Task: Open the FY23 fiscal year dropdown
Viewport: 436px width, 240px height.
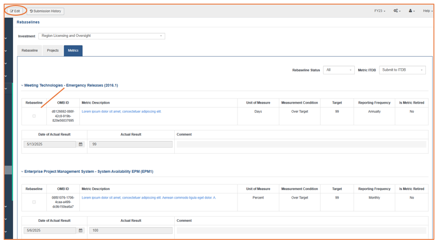Action: (x=380, y=11)
